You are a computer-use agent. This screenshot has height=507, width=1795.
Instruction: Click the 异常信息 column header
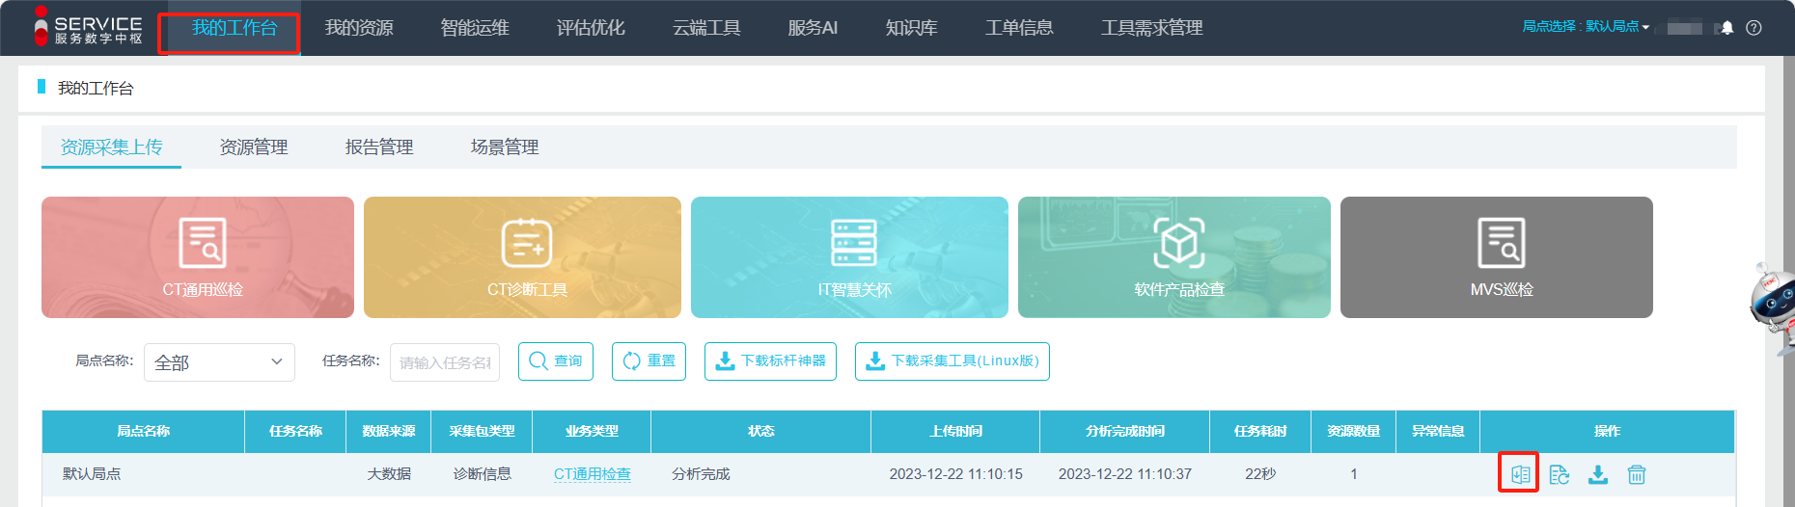point(1438,431)
